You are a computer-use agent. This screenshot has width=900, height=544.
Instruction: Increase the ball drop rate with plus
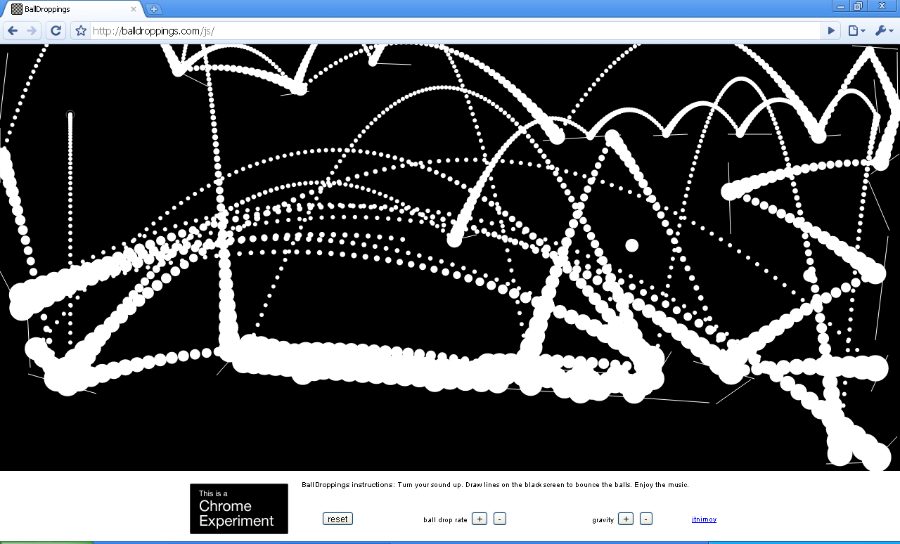click(x=479, y=519)
